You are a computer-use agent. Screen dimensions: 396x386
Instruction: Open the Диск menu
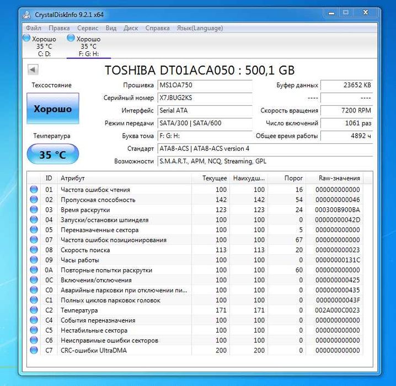coord(131,28)
